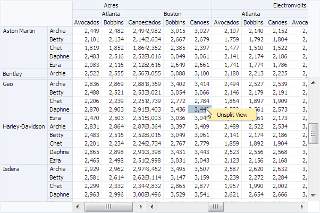Click cell 1,759 in Aston Martin Betty row
The image size is (321, 213).
[226, 39]
